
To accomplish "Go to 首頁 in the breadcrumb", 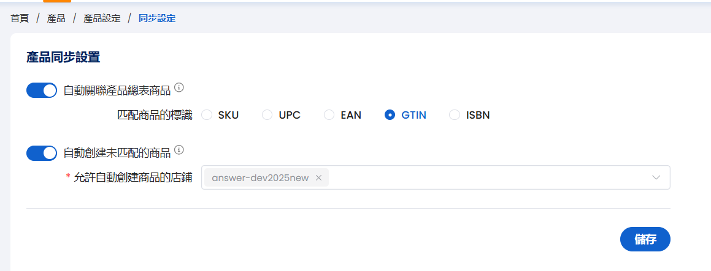I will coord(20,18).
